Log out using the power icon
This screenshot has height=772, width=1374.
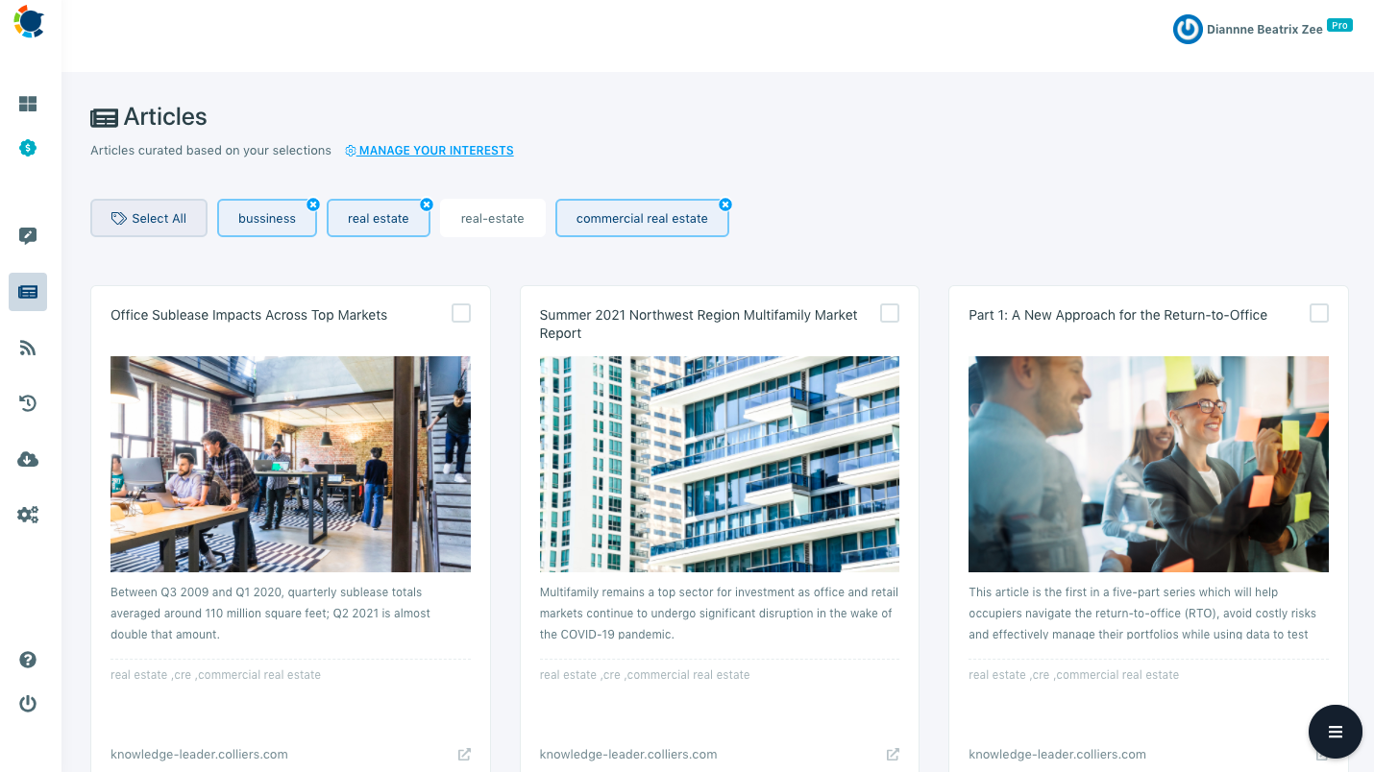click(28, 703)
